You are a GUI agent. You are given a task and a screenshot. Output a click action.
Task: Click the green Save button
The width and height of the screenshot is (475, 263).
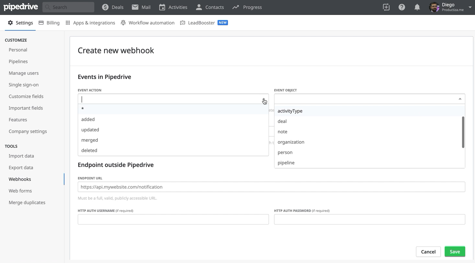[x=455, y=252]
